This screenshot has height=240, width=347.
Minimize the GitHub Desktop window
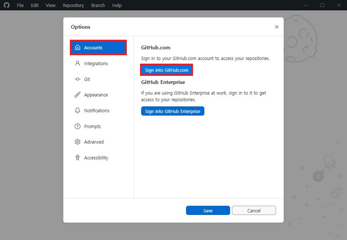click(306, 5)
